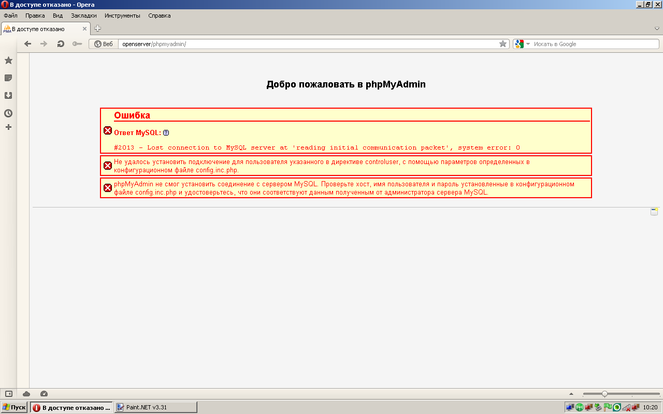The height and width of the screenshot is (414, 663).
Task: Click the MySQL documentation help icon
Action: [x=166, y=133]
